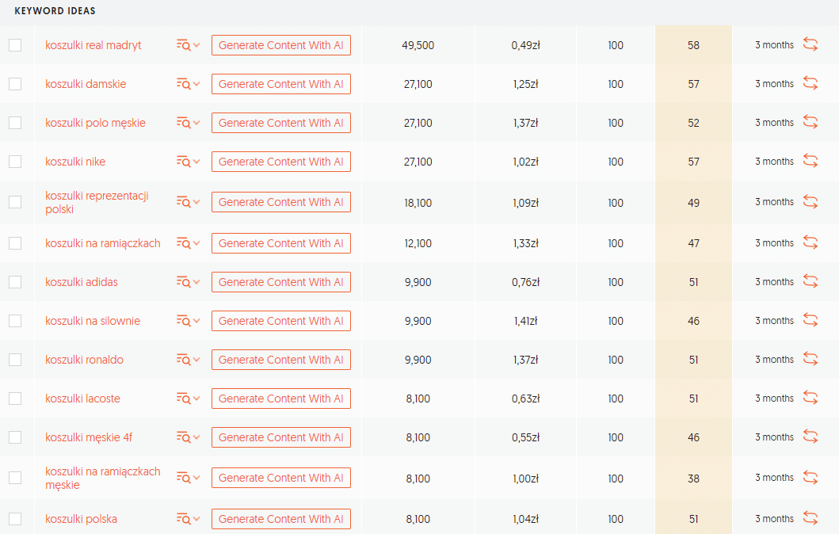This screenshot has height=534, width=839.
Task: Refresh data for koszulki real madryt
Action: tap(810, 44)
